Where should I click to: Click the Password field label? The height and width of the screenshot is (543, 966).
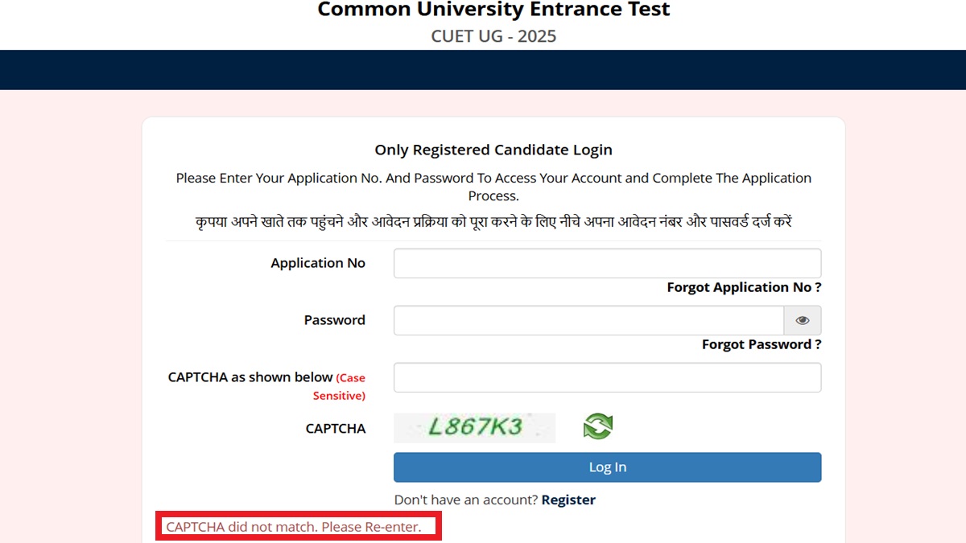click(x=334, y=320)
